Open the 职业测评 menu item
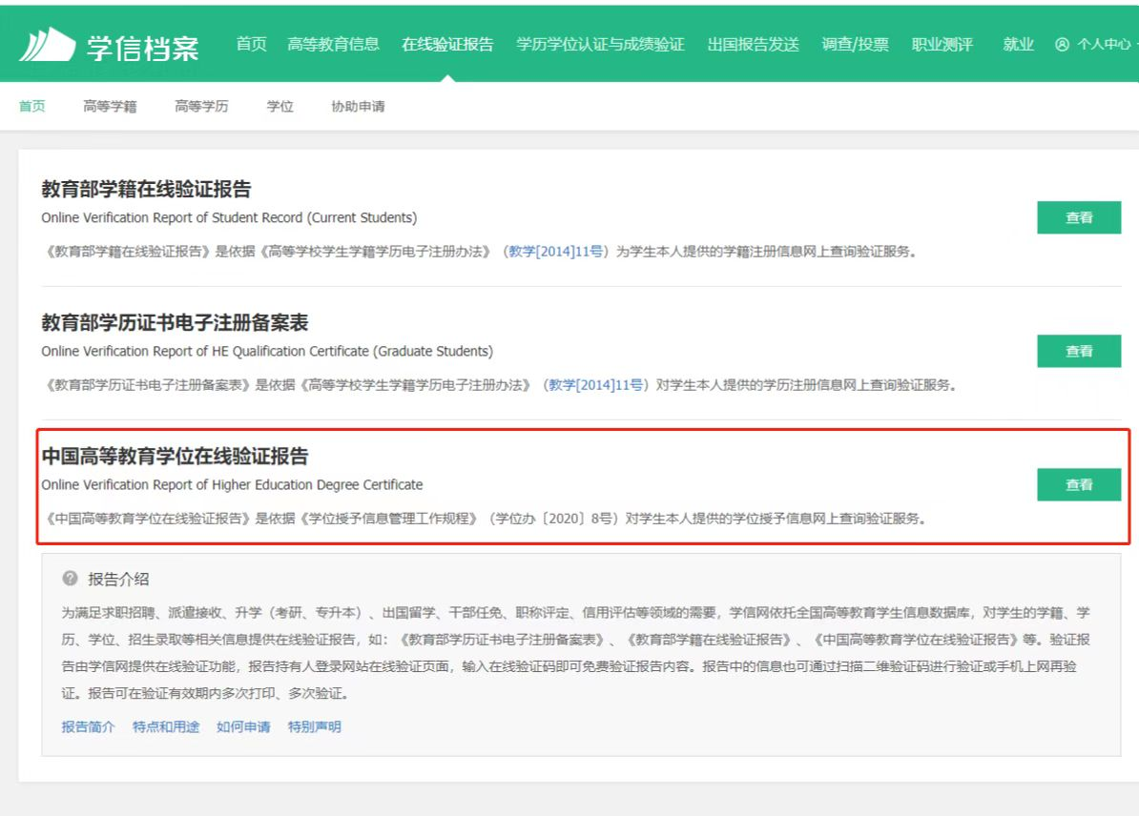 (942, 44)
